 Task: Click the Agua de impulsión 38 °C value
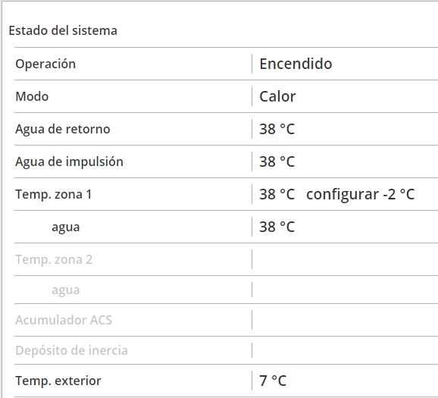pos(277,161)
